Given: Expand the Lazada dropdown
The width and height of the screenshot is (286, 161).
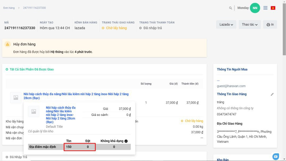Looking at the screenshot, I should click(x=226, y=24).
